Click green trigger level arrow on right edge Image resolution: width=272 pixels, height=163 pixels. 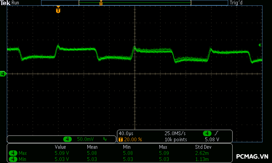pyautogui.click(x=260, y=45)
